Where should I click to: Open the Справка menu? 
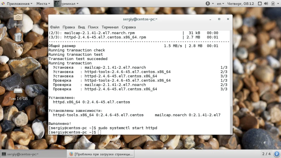129,27
